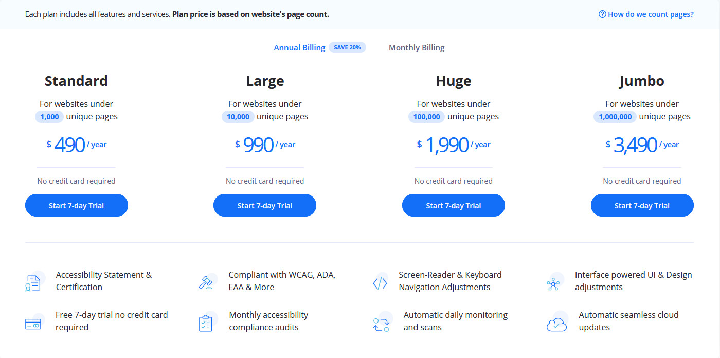Switch to Monthly Billing

point(417,48)
